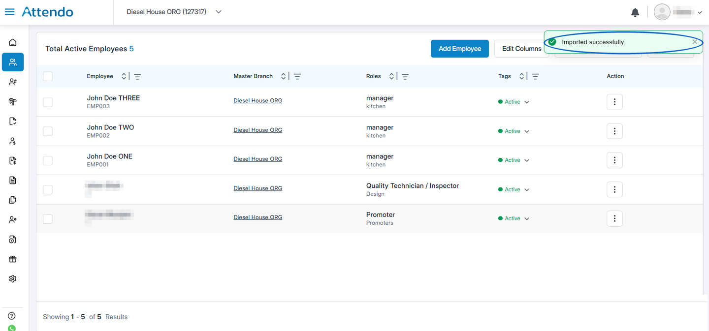The width and height of the screenshot is (709, 331).
Task: Open action menu for John Doe TWO
Action: tap(614, 131)
